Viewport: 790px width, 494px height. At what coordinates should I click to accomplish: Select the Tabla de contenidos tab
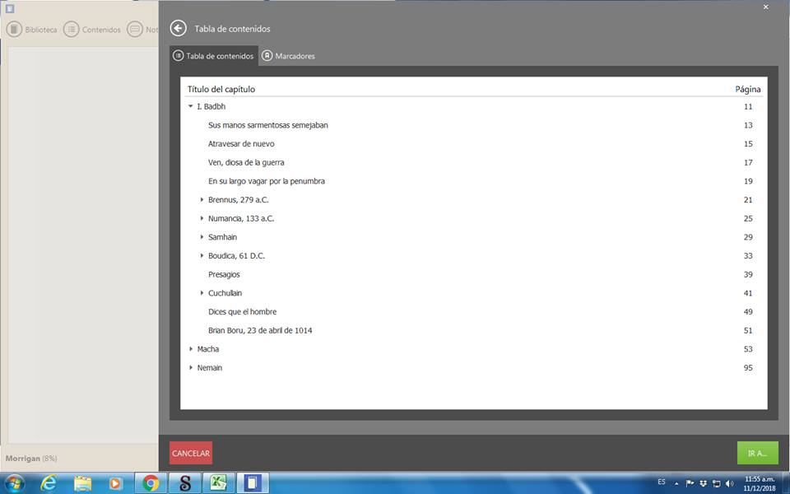point(214,56)
